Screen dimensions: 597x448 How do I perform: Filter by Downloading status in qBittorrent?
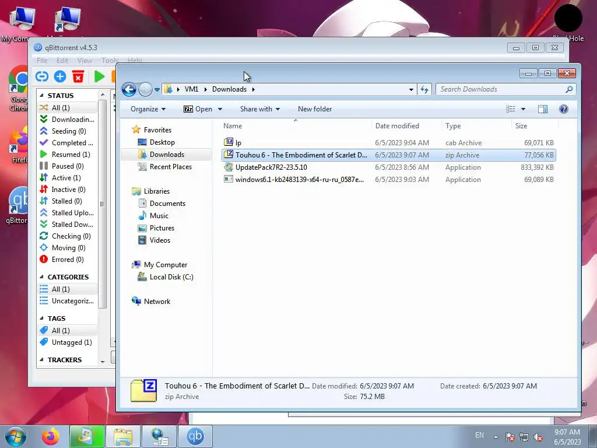point(68,119)
